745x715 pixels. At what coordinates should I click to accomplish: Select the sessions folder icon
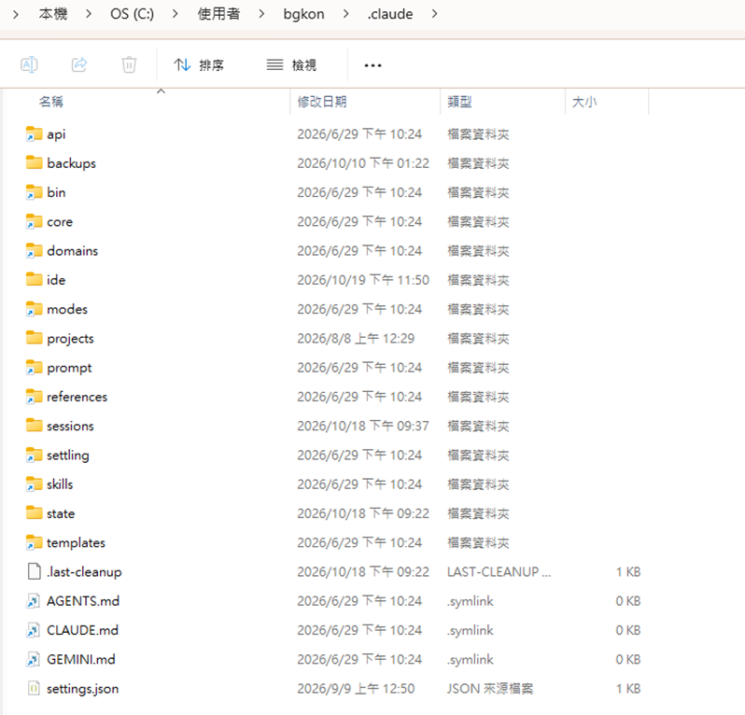pyautogui.click(x=35, y=426)
